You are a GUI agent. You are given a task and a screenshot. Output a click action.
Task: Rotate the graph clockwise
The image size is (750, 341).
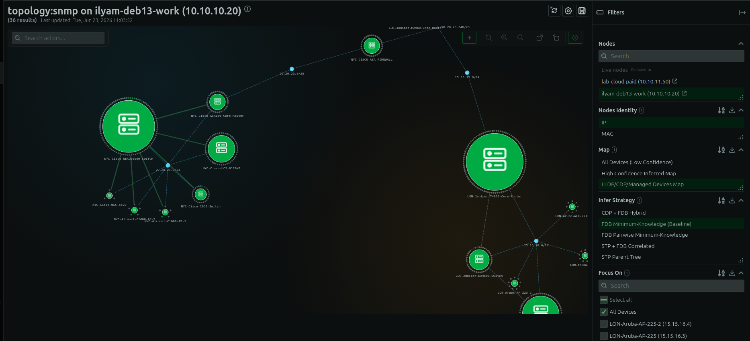tap(540, 38)
